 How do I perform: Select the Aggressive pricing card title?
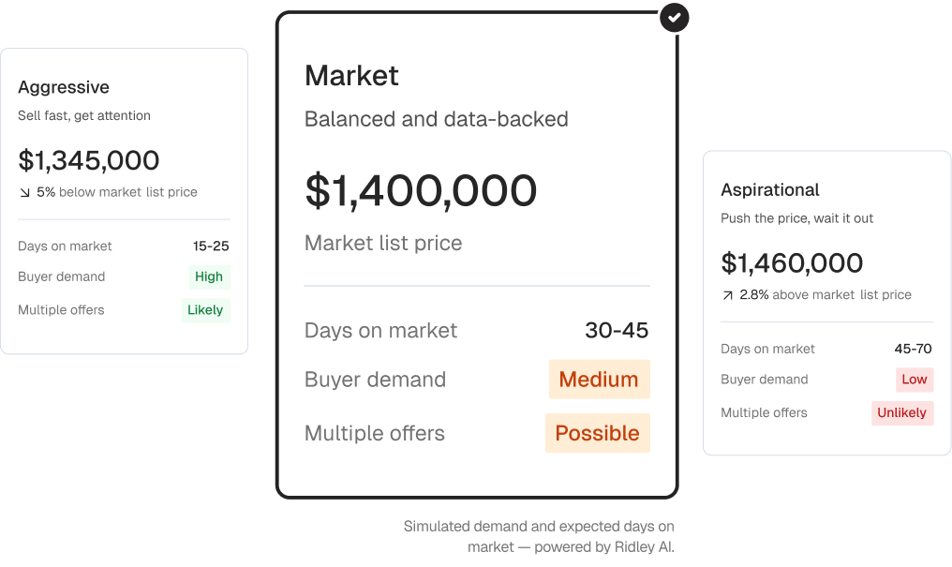click(x=64, y=87)
